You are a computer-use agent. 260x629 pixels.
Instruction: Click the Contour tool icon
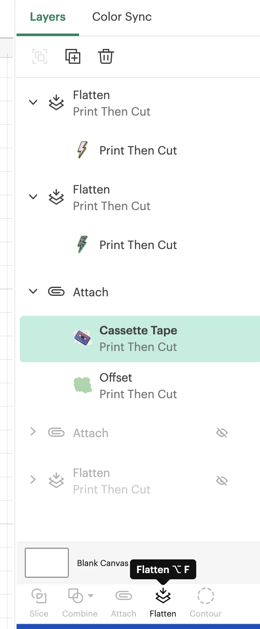(x=205, y=597)
